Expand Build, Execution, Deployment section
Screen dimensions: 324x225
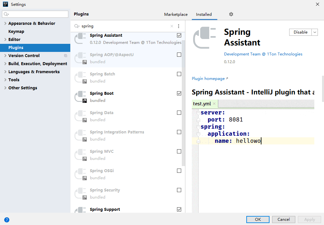(5, 64)
